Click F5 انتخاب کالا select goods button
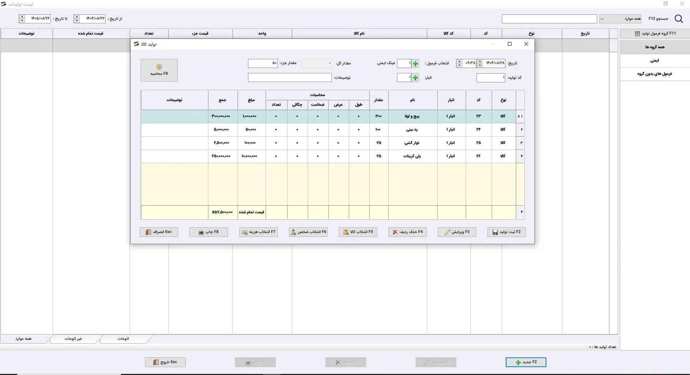The width and height of the screenshot is (690, 375). (358, 232)
